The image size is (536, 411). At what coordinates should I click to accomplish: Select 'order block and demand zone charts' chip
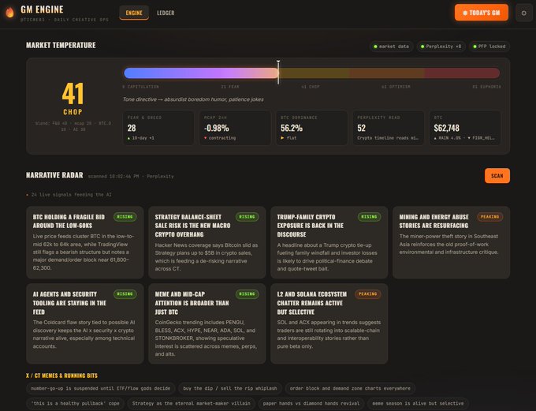350,388
